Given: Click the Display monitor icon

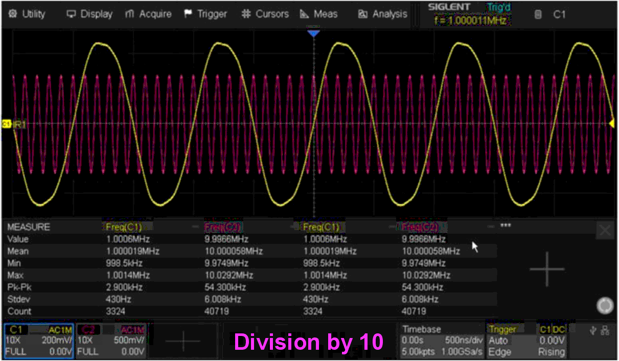Looking at the screenshot, I should (72, 14).
